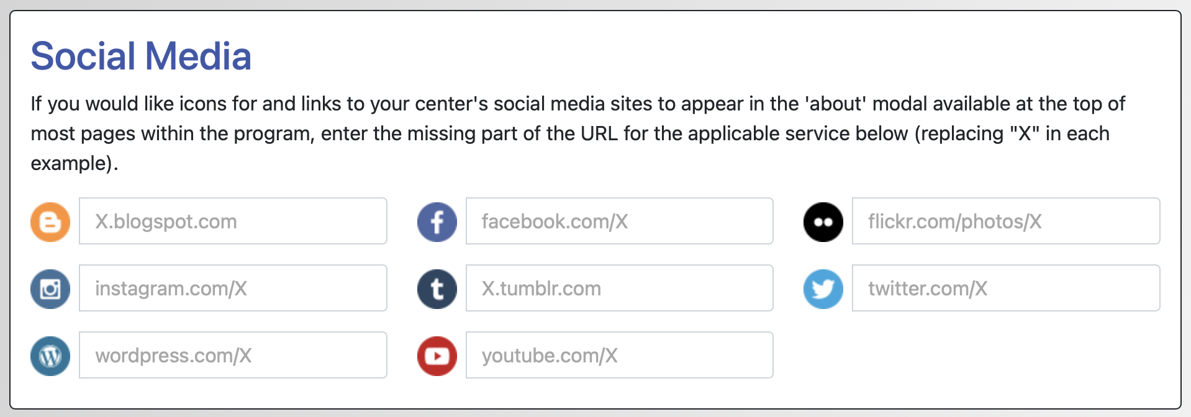Click the twitter.com/X input field
The height and width of the screenshot is (417, 1191).
coord(1005,289)
